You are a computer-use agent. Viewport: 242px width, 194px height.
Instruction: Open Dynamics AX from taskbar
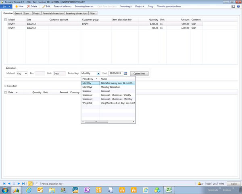pyautogui.click(x=16, y=190)
